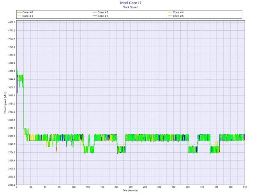Click the green Core #5 color line
Viewport: 261px width, 195px height.
tap(170, 16)
